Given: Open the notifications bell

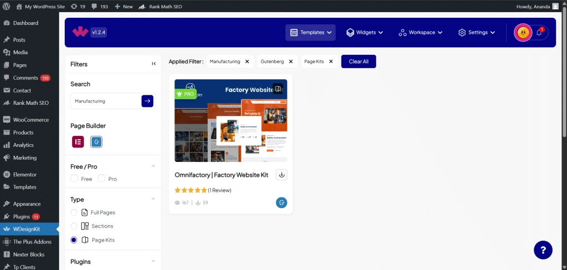Looking at the screenshot, I should (539, 32).
